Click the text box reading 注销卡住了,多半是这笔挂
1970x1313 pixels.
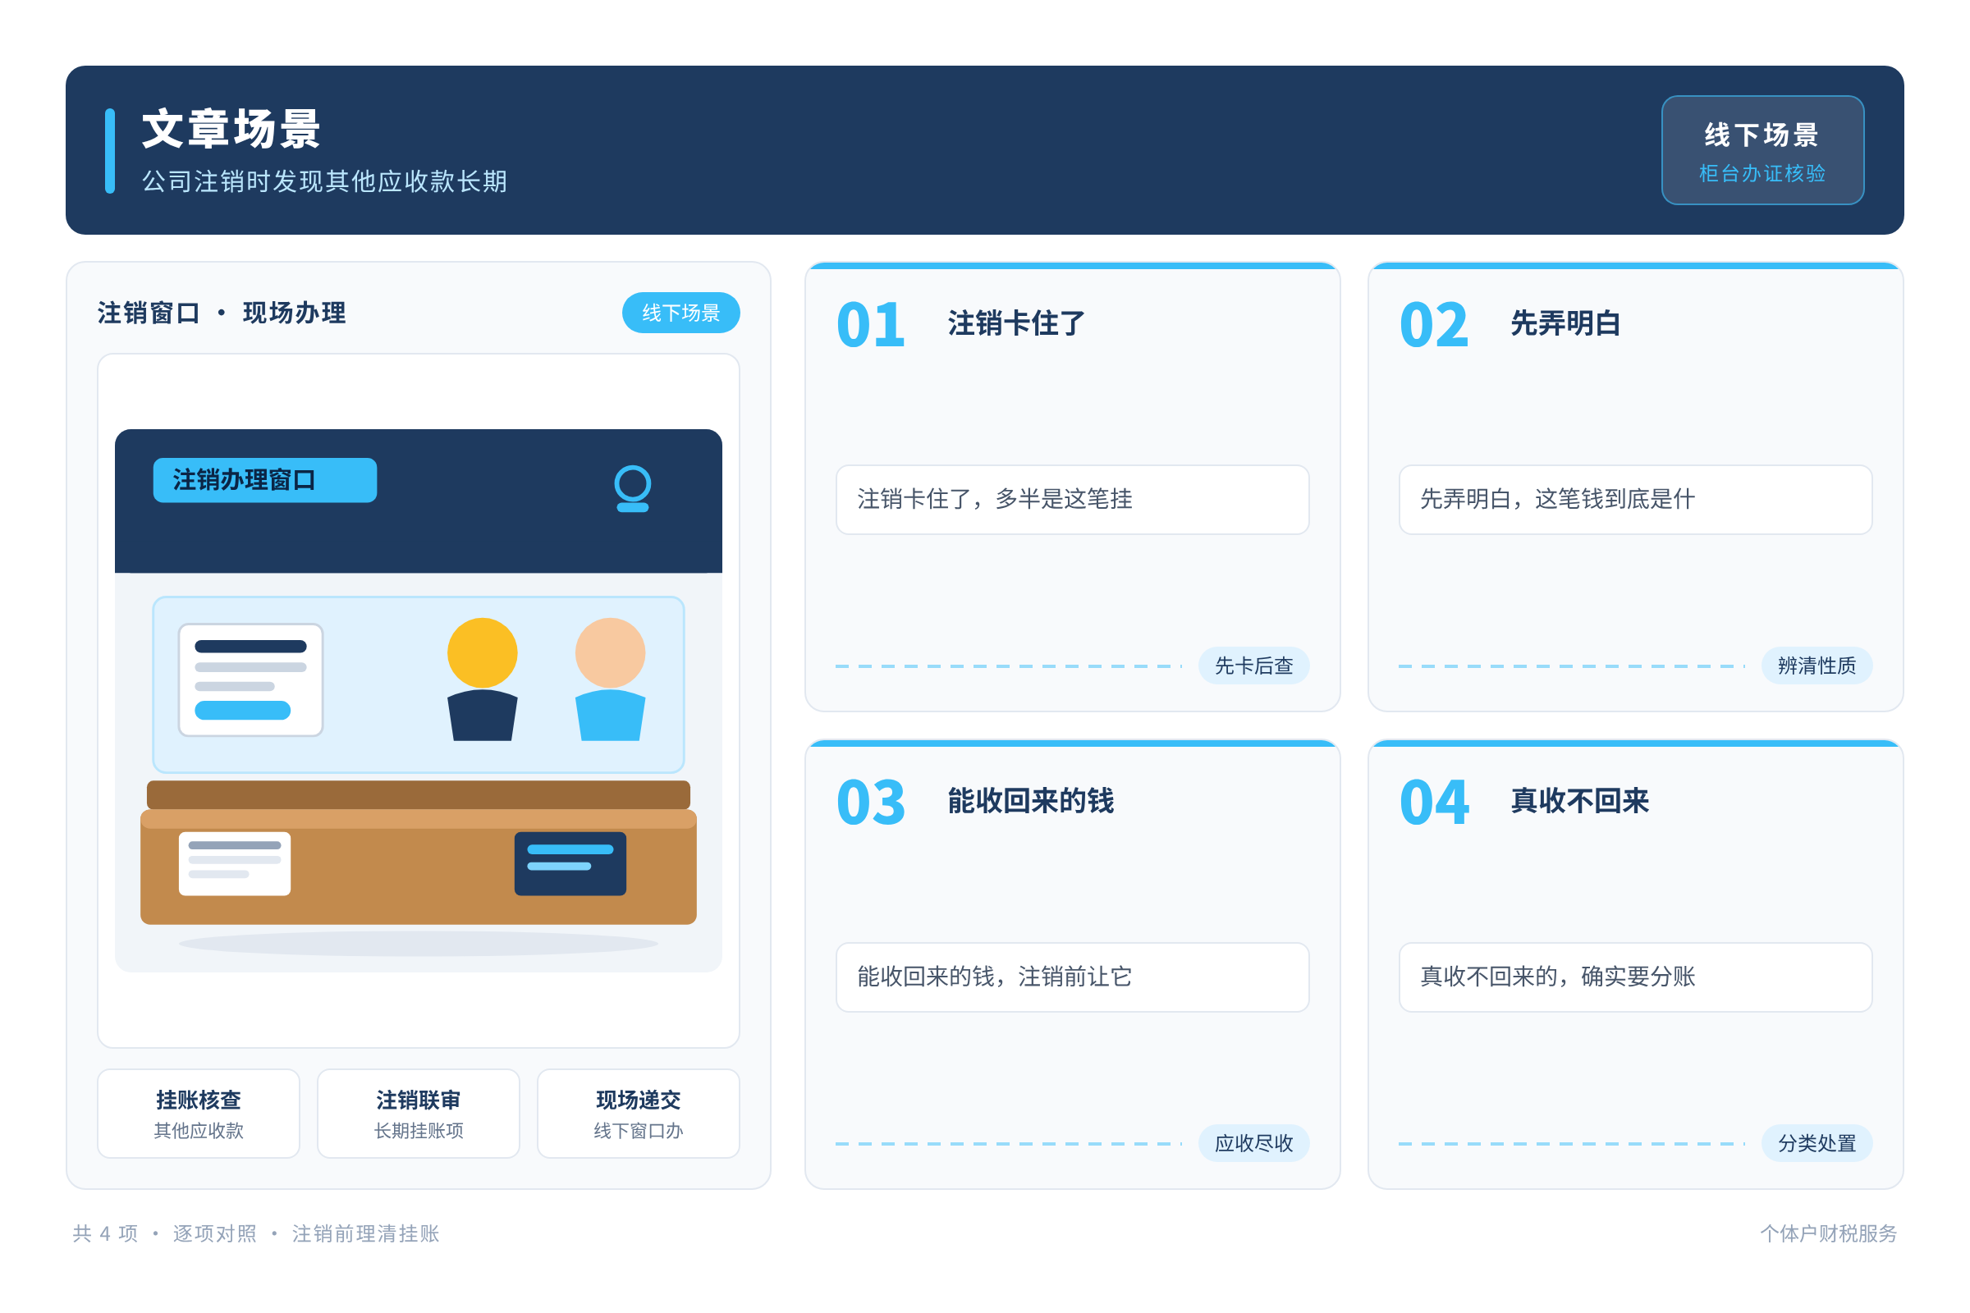tap(1072, 500)
